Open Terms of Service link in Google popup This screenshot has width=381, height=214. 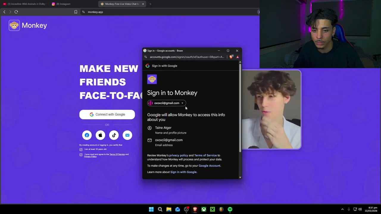click(x=205, y=155)
